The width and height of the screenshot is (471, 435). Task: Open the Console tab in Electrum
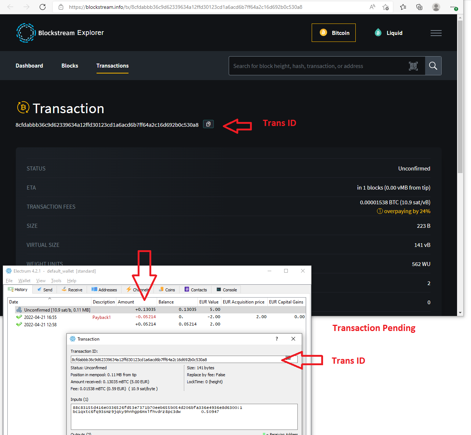pos(227,290)
